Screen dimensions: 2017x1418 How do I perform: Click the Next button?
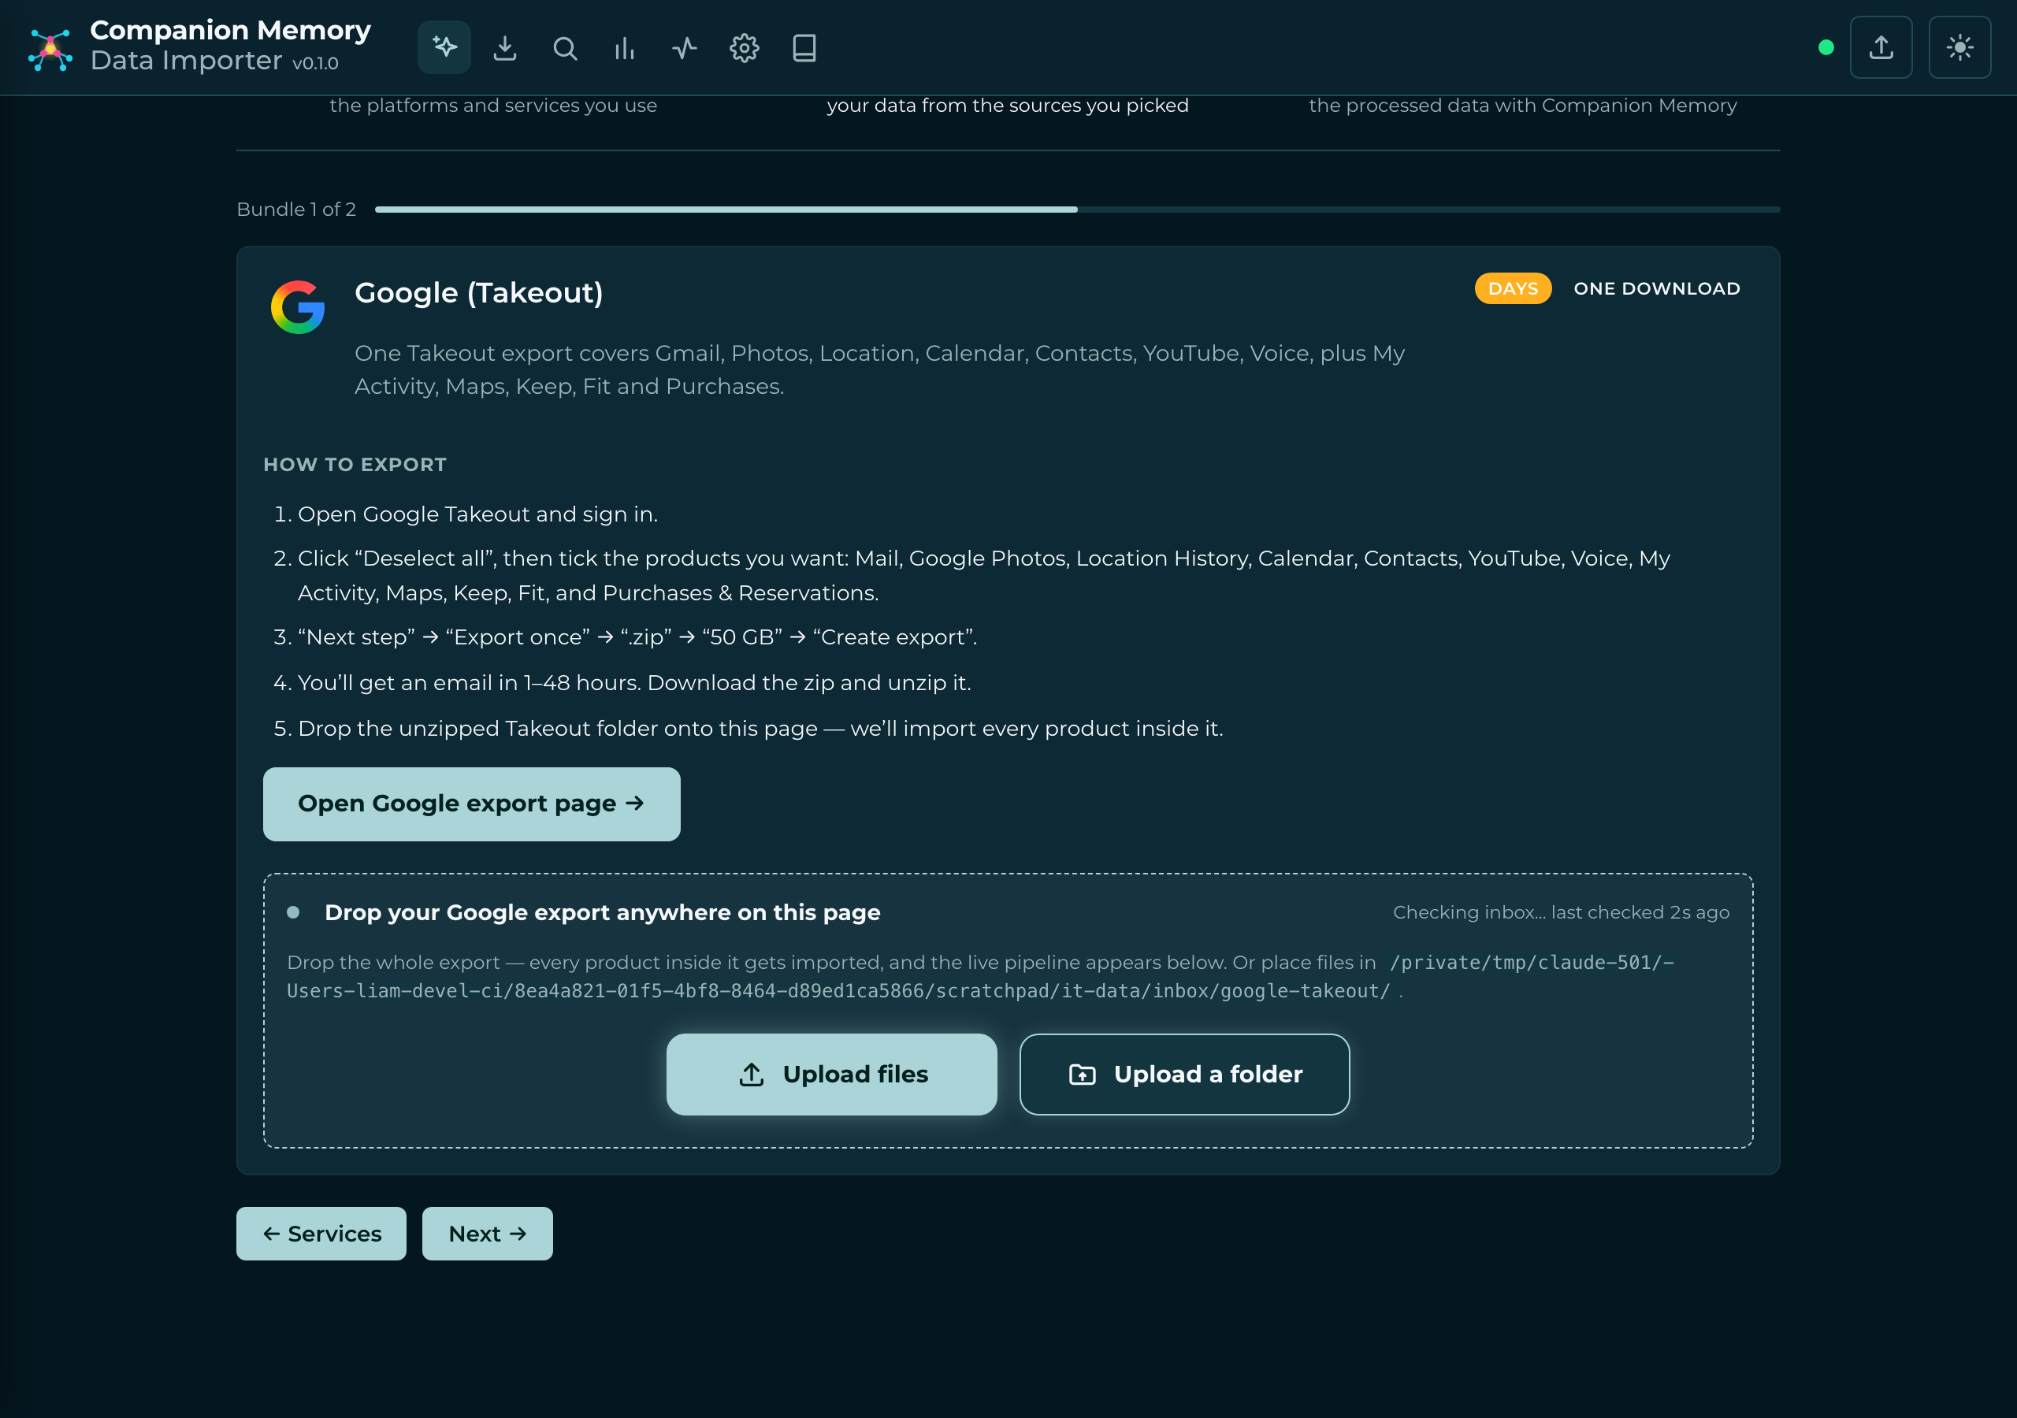point(488,1234)
